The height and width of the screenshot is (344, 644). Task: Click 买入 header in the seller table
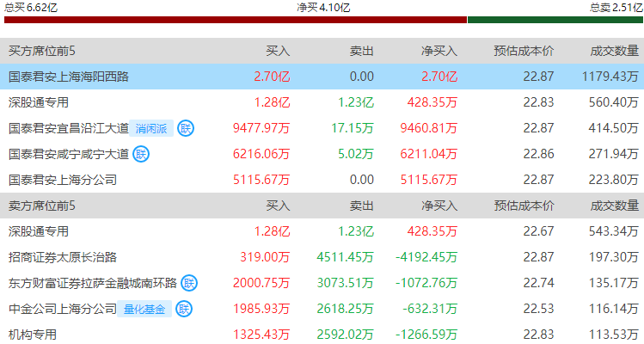point(278,206)
